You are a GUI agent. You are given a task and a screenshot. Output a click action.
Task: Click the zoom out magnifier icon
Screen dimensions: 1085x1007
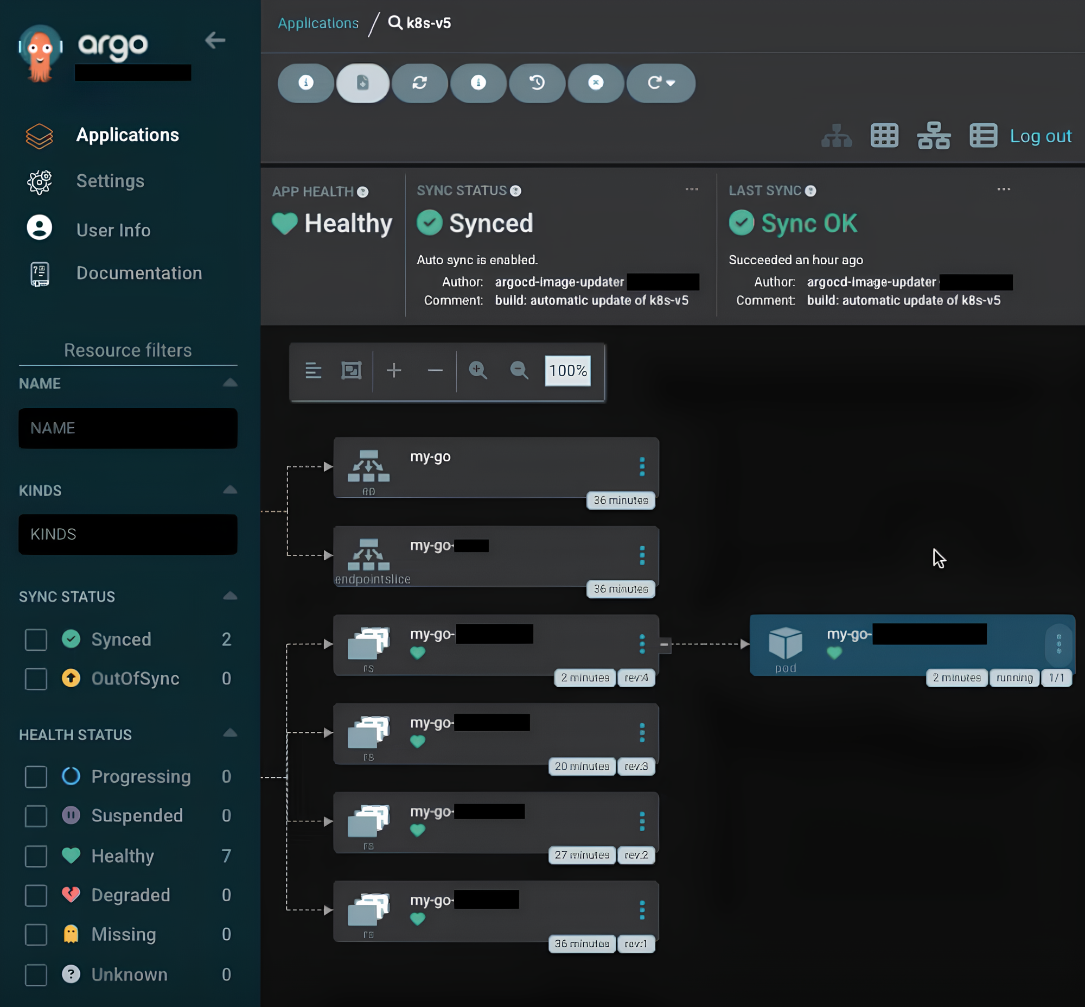[x=519, y=371]
